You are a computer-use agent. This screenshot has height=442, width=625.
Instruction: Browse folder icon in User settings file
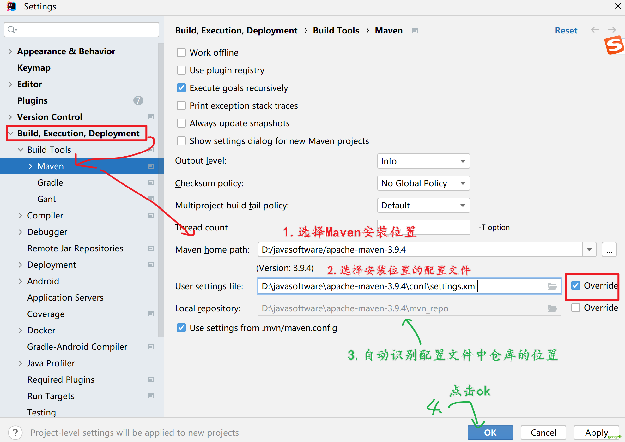tap(552, 286)
